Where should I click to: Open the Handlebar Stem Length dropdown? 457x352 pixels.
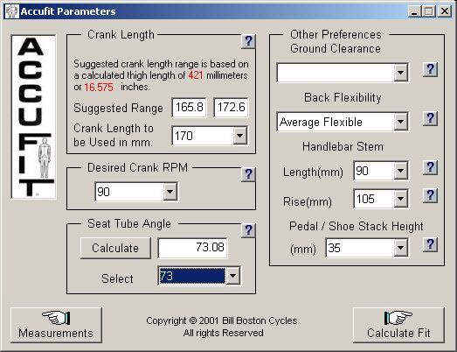pyautogui.click(x=401, y=171)
